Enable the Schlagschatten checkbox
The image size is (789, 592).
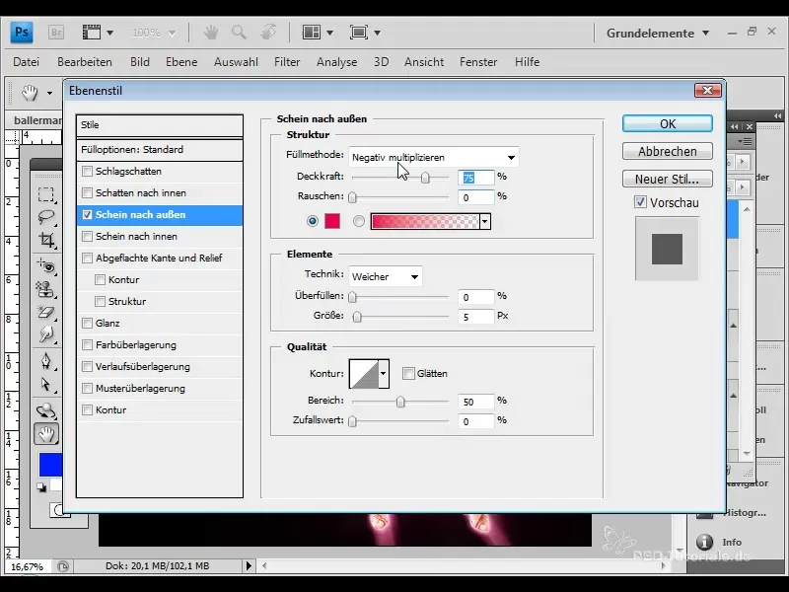point(87,171)
